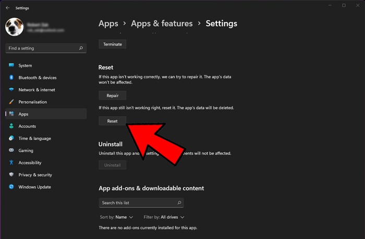Click the Bluetooth & devices icon
This screenshot has height=239, width=365.
pyautogui.click(x=11, y=77)
